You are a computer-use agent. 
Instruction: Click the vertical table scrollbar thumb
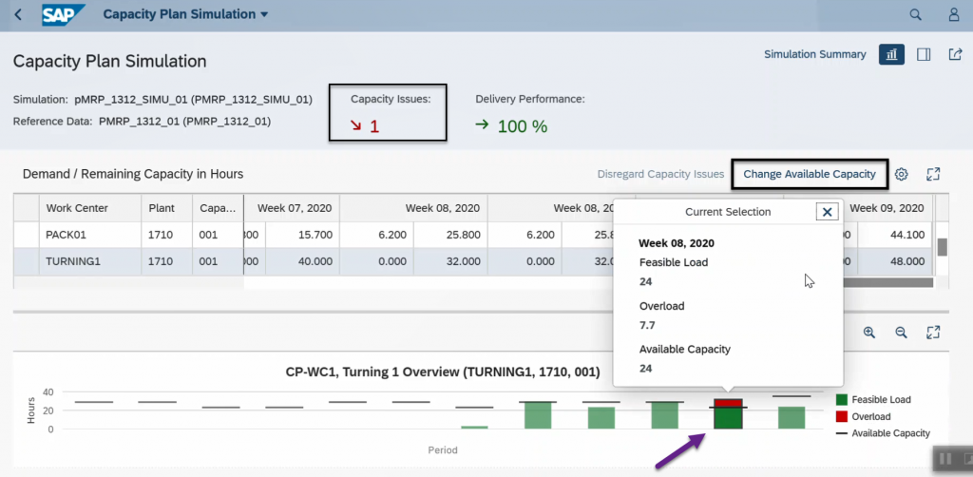942,247
